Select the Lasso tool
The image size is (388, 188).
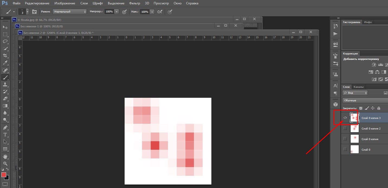(x=5, y=41)
